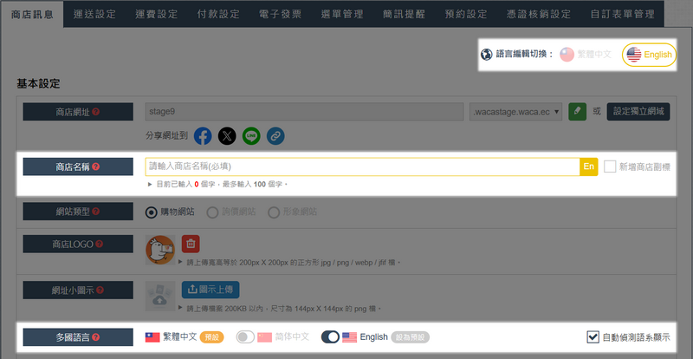This screenshot has height=359, width=693.
Task: Switch to 運送設定 tab
Action: 94,14
